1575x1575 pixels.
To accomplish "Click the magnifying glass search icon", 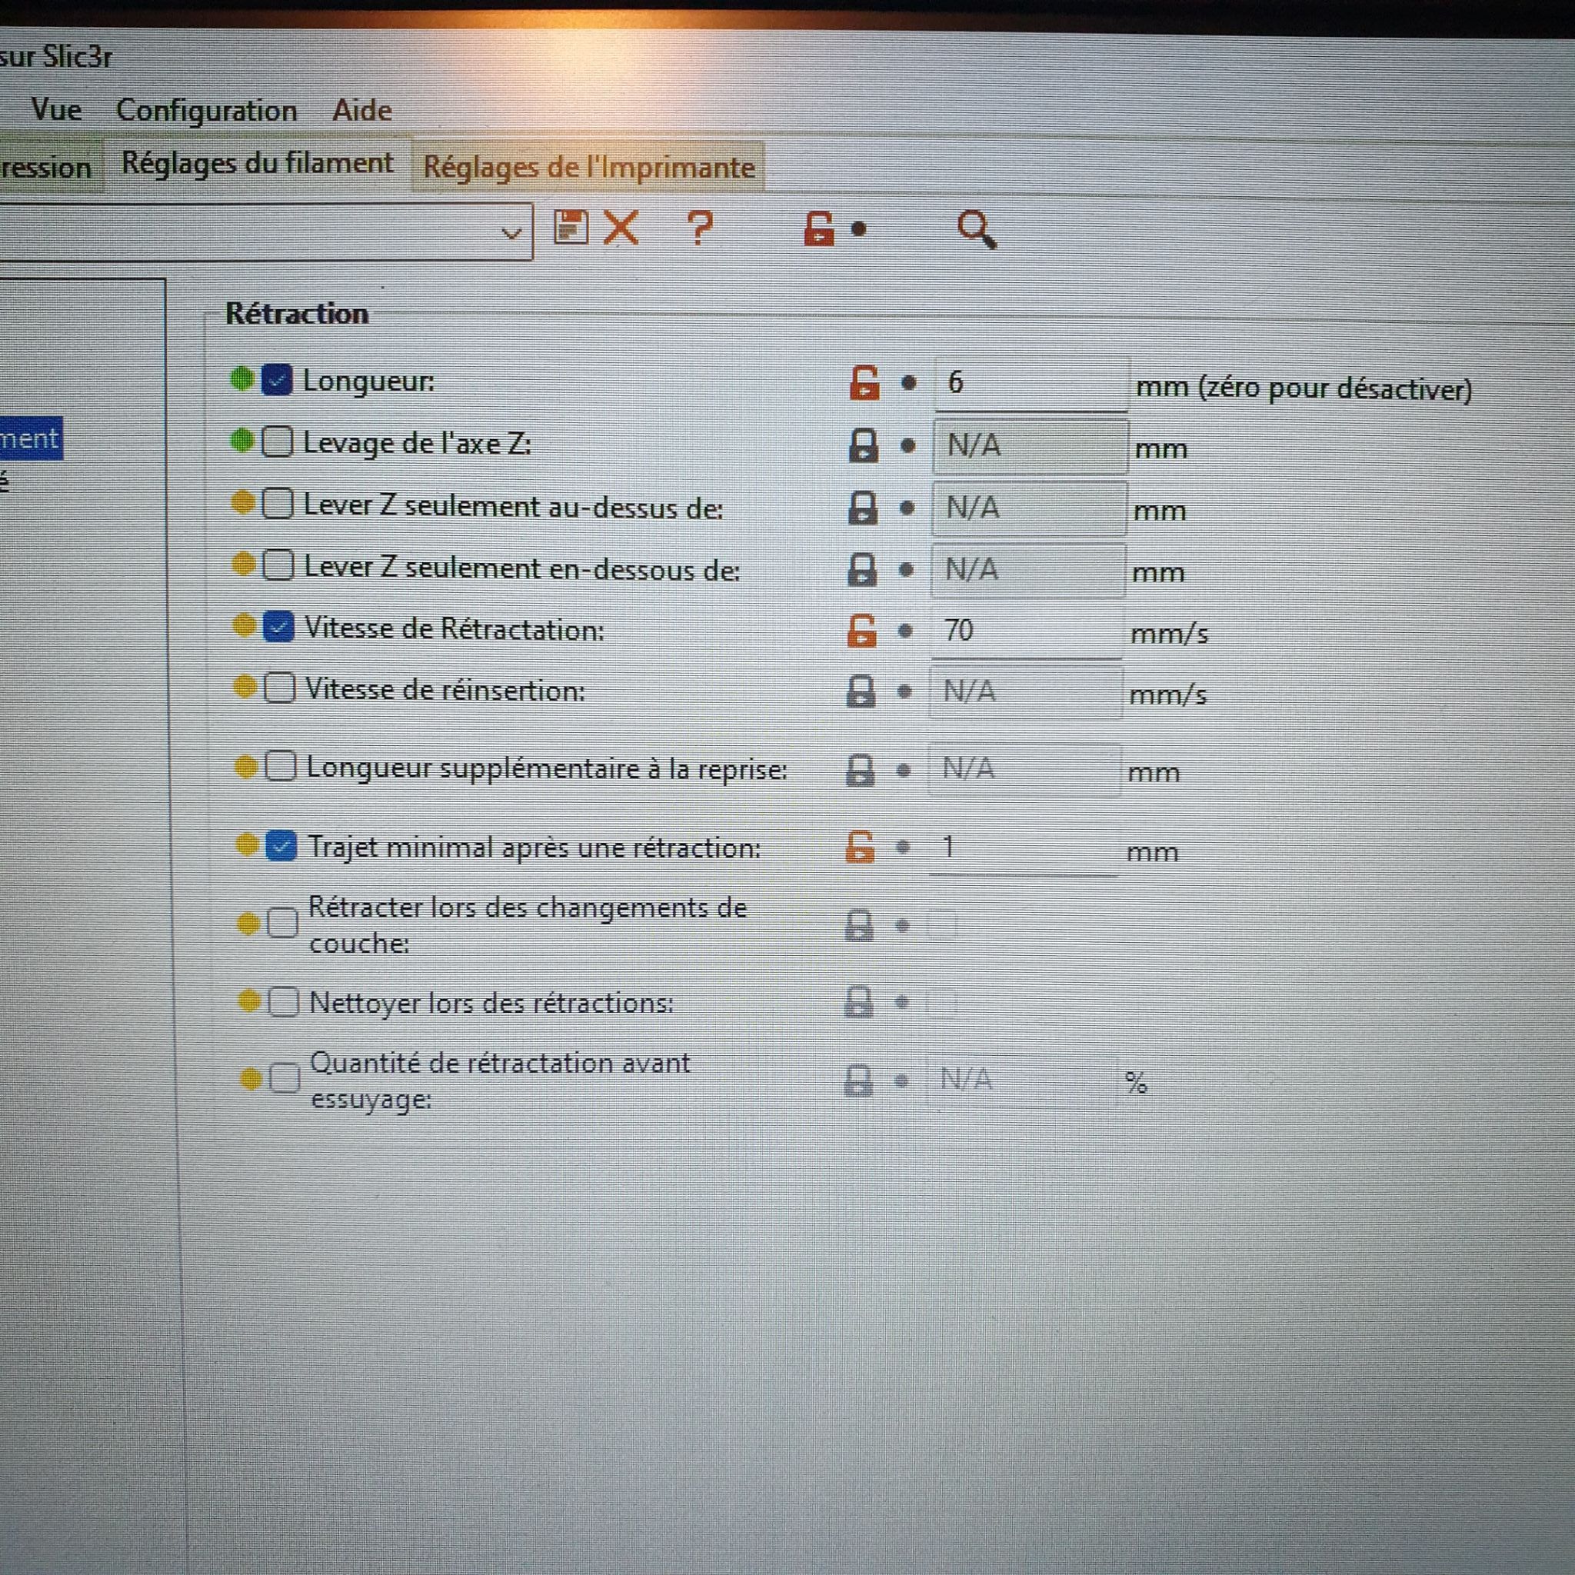I will pos(975,229).
